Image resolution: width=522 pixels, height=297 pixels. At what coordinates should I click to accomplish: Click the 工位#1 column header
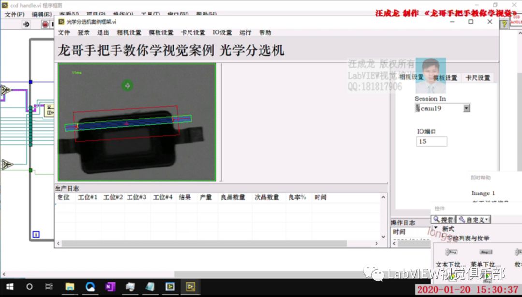pos(87,197)
